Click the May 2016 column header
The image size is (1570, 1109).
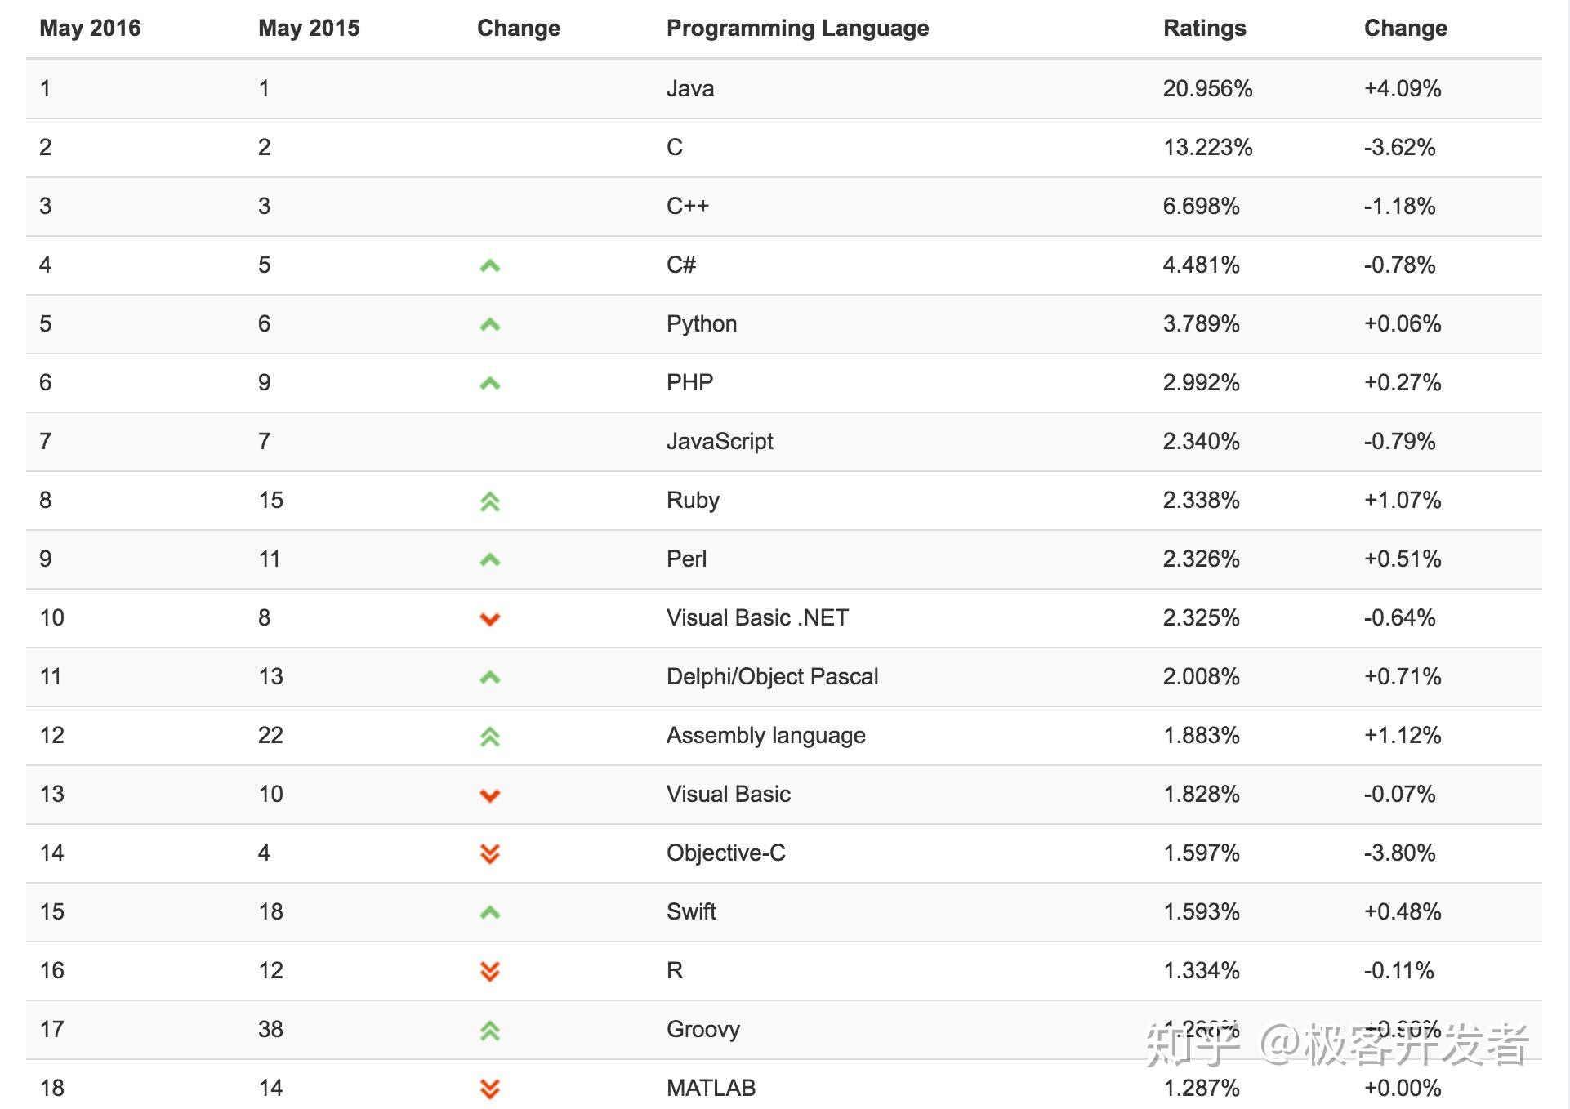click(90, 29)
